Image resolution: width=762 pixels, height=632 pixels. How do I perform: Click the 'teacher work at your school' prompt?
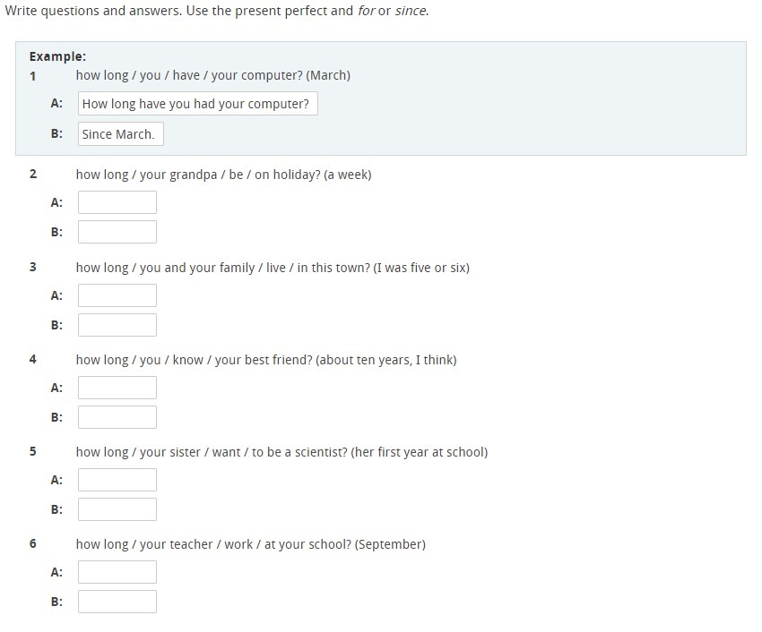click(x=250, y=544)
